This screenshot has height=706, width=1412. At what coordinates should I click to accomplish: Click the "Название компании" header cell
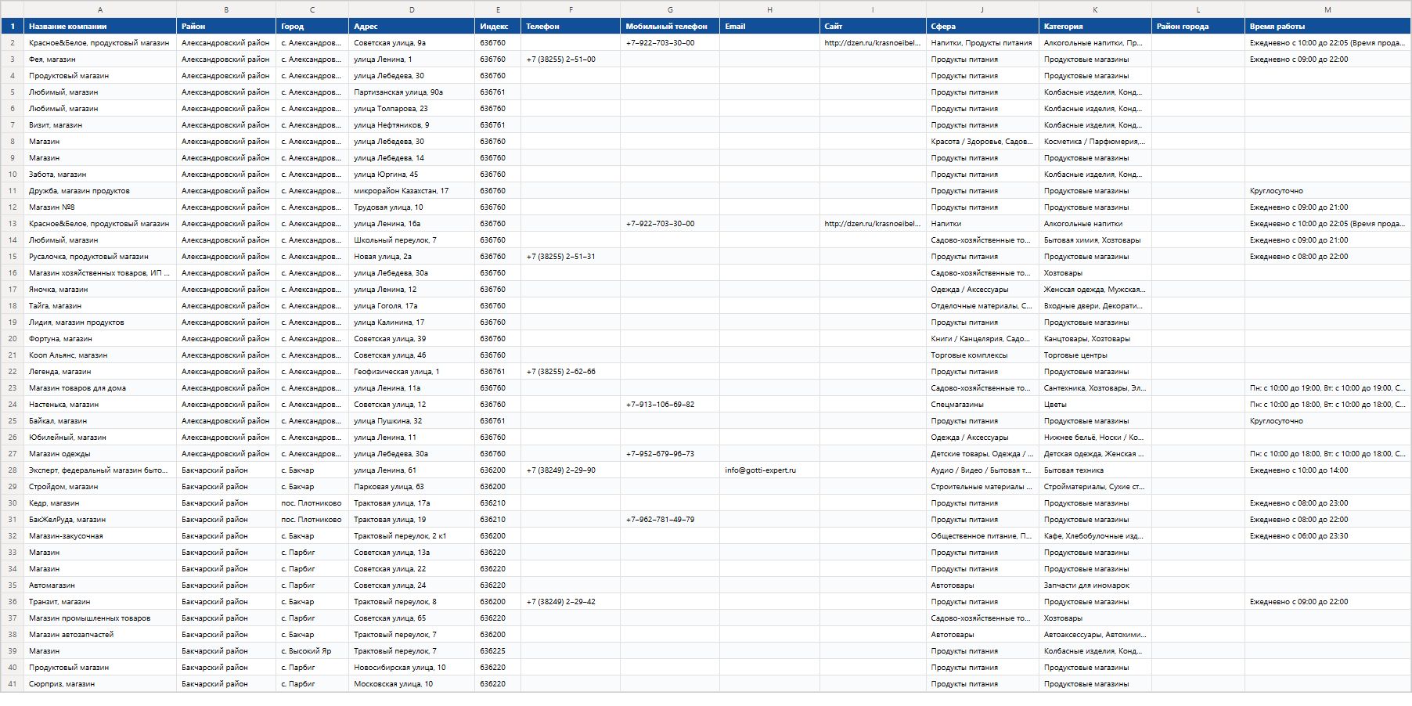pos(100,26)
